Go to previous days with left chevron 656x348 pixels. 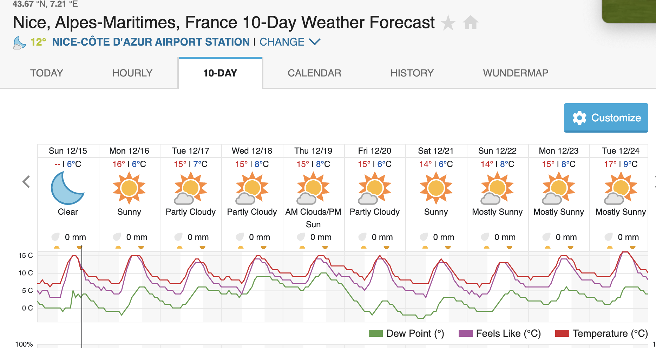click(x=26, y=182)
